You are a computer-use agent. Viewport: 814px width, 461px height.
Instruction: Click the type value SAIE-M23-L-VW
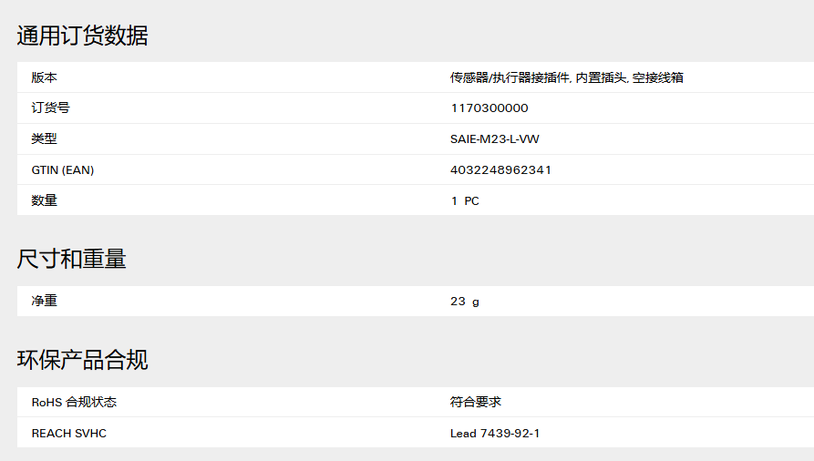(495, 139)
